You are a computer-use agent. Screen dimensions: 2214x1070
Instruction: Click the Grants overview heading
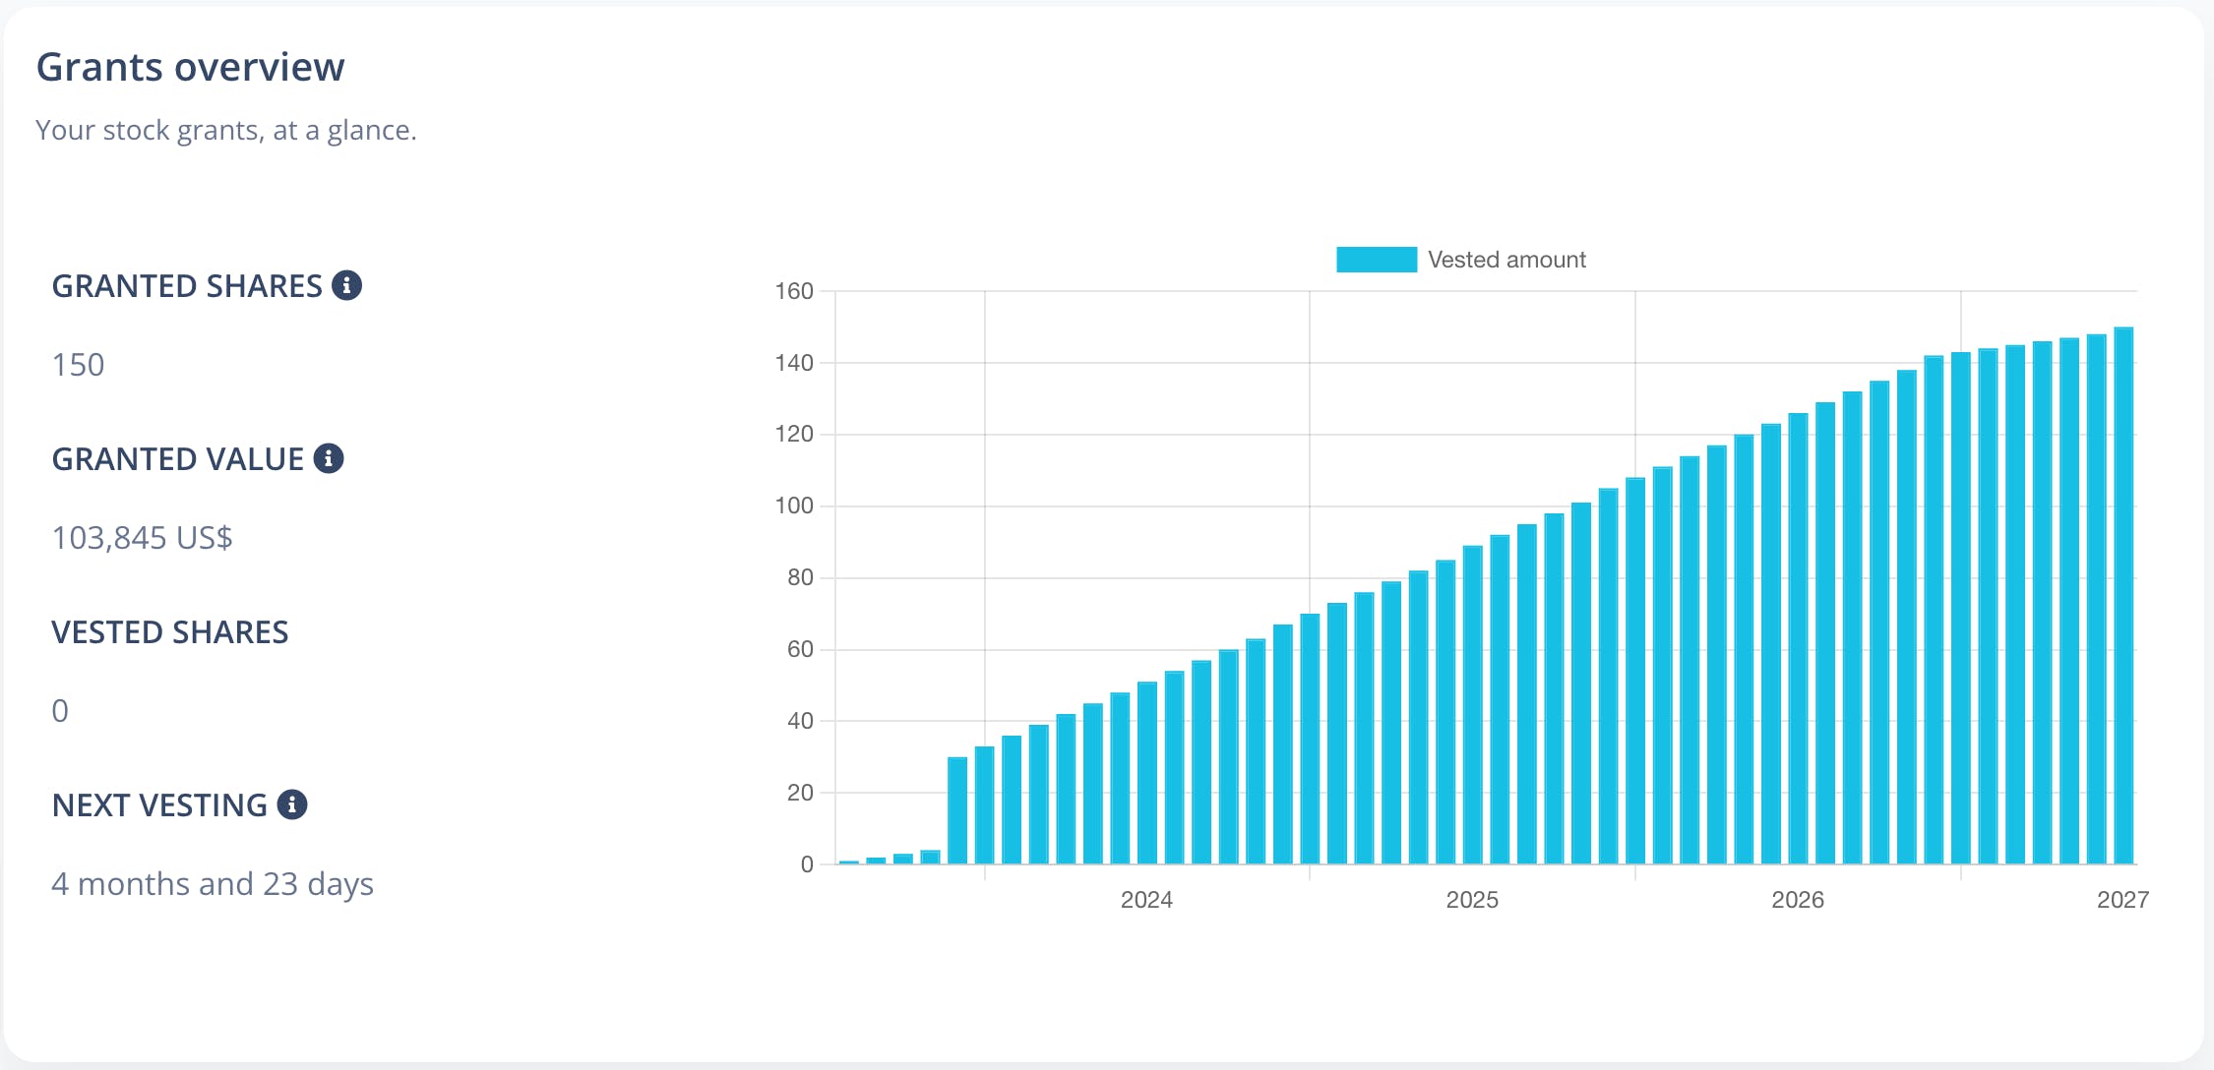(191, 67)
